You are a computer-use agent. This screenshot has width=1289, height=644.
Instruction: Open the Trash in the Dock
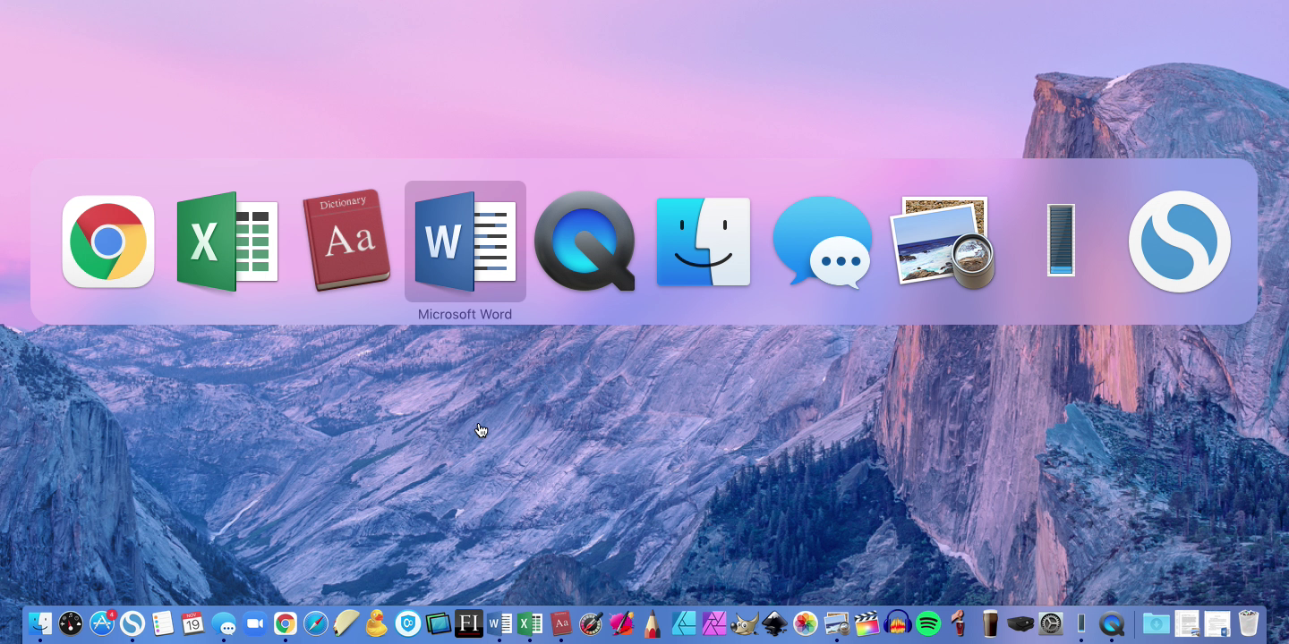[x=1248, y=623]
